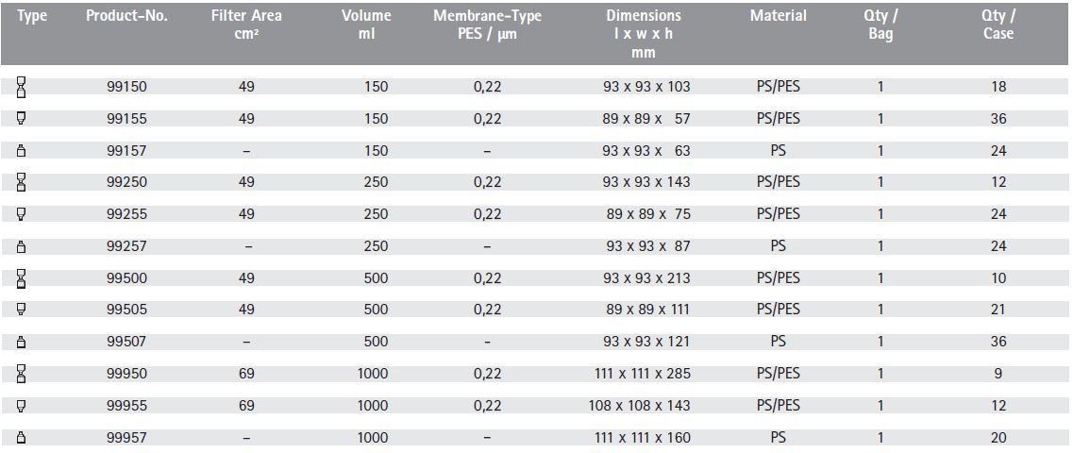Click the dimensions 111 x 111 x 285
Screen dimensions: 1073x453
[x=644, y=374]
